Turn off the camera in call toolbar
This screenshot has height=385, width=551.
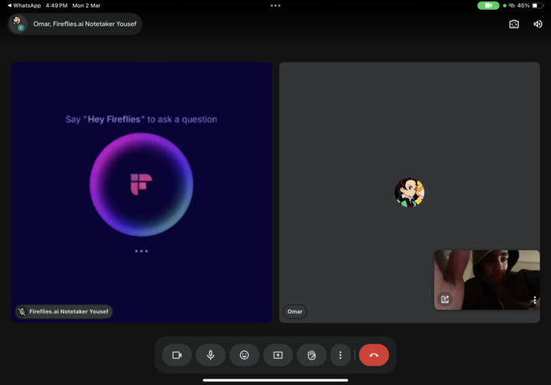[177, 355]
